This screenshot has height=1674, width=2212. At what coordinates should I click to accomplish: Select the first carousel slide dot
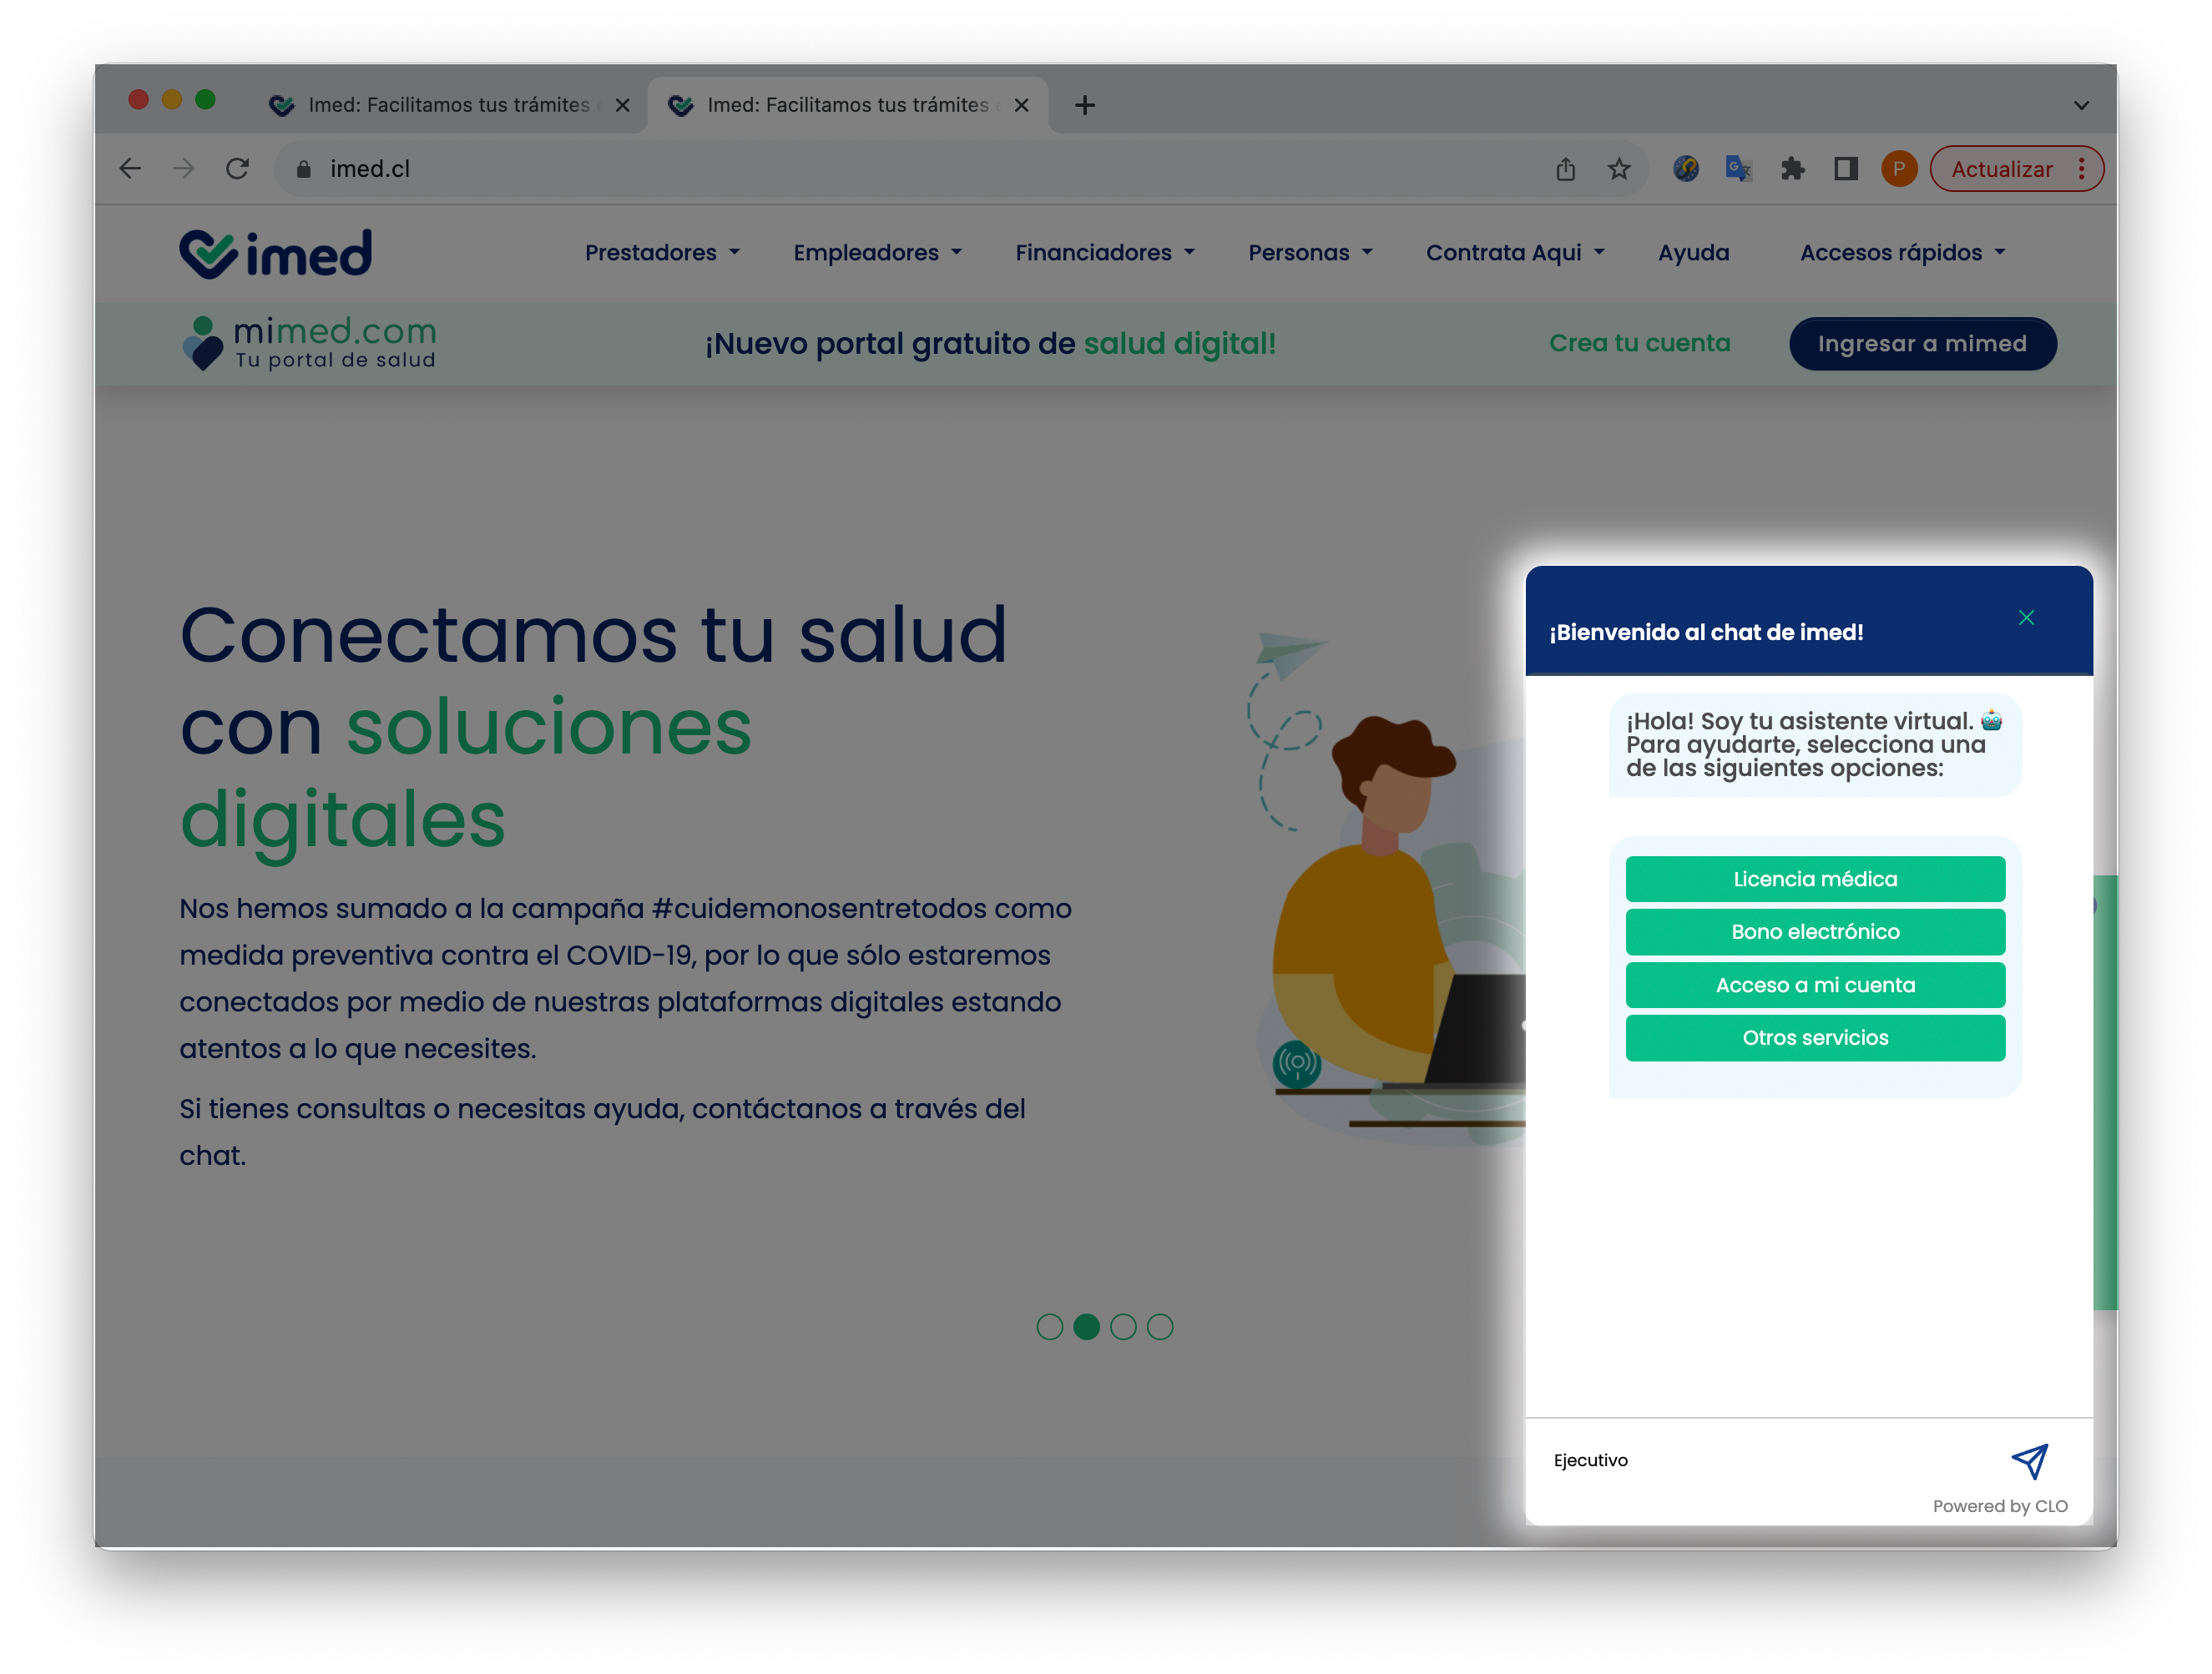coord(1049,1327)
